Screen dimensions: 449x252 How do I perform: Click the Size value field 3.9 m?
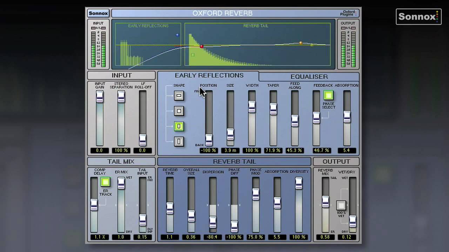coord(230,150)
